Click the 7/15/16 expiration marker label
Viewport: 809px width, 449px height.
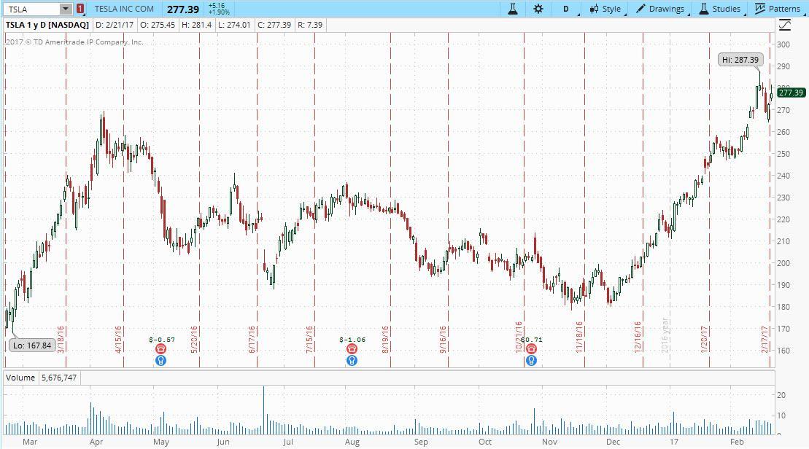pos(309,339)
